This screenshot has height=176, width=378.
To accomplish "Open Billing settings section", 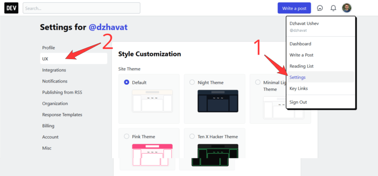I will pos(73,126).
